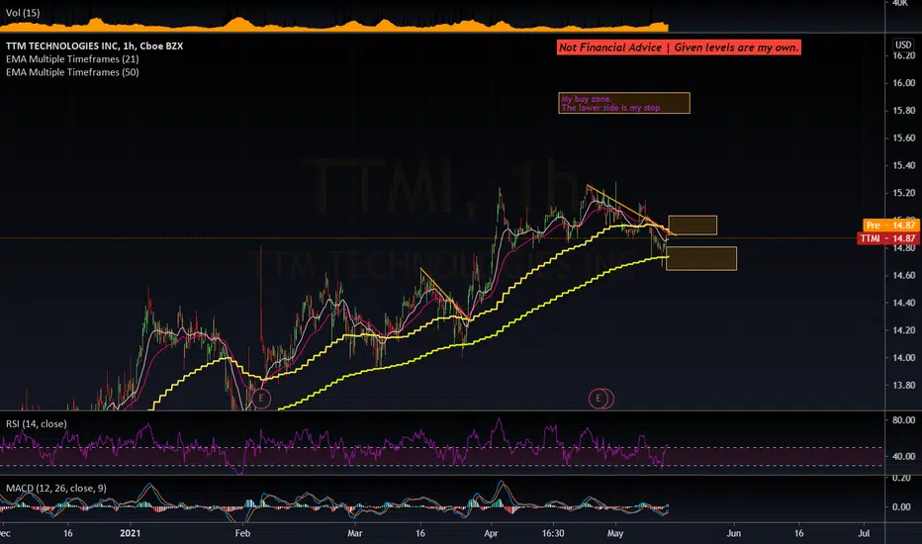Select the upper buy zone rectangle
Image resolution: width=922 pixels, height=544 pixels.
(x=692, y=226)
